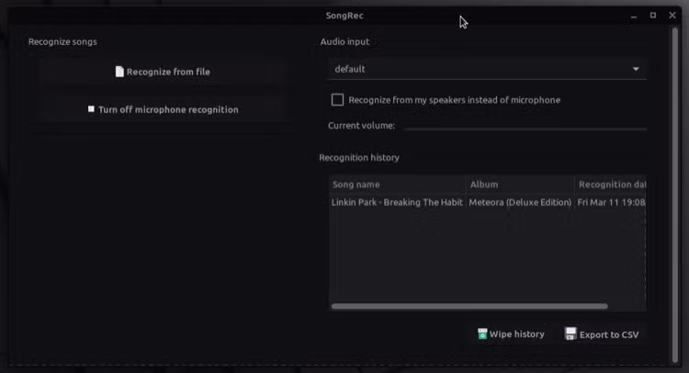Click the trash icon next to Wipe history
689x373 pixels.
point(482,333)
